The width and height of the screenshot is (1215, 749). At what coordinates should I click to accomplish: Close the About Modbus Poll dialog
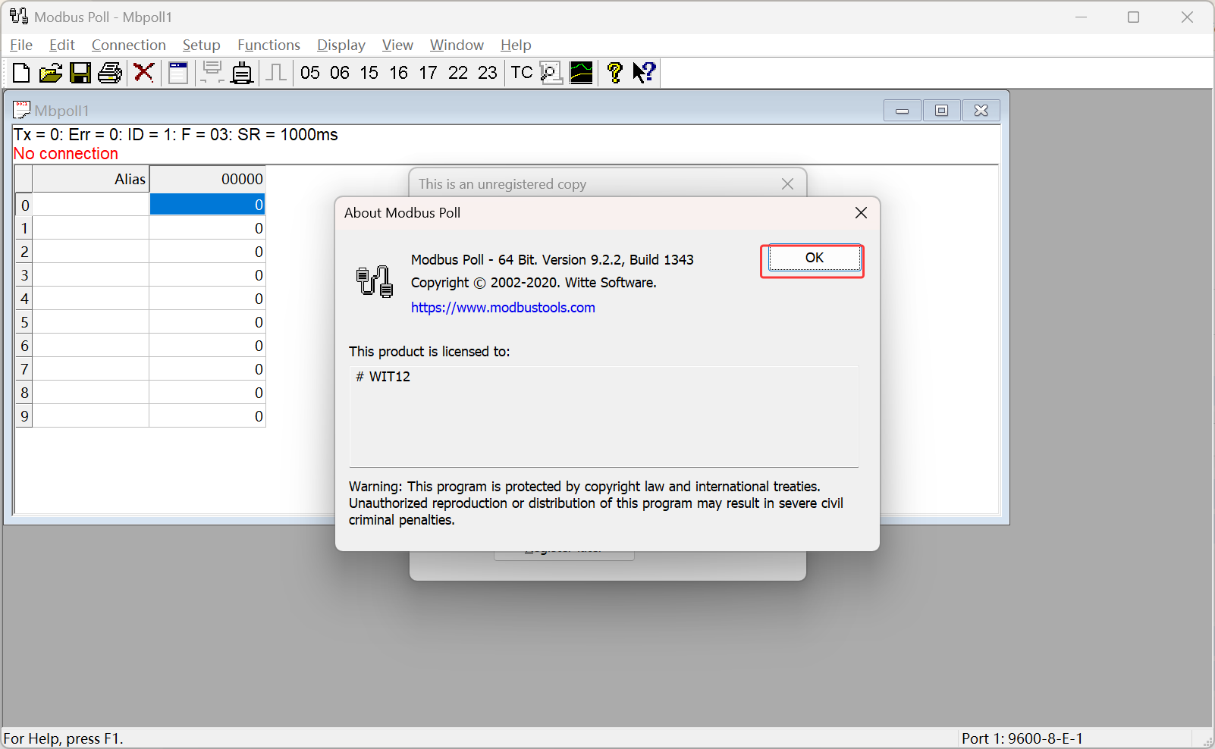coord(862,213)
